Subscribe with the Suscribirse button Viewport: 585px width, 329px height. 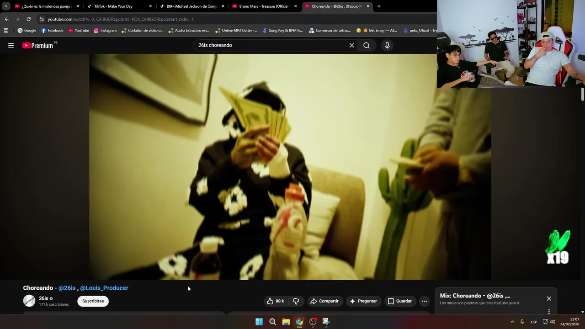[93, 301]
